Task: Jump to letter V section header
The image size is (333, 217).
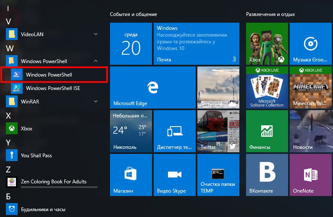Action: (x=8, y=21)
